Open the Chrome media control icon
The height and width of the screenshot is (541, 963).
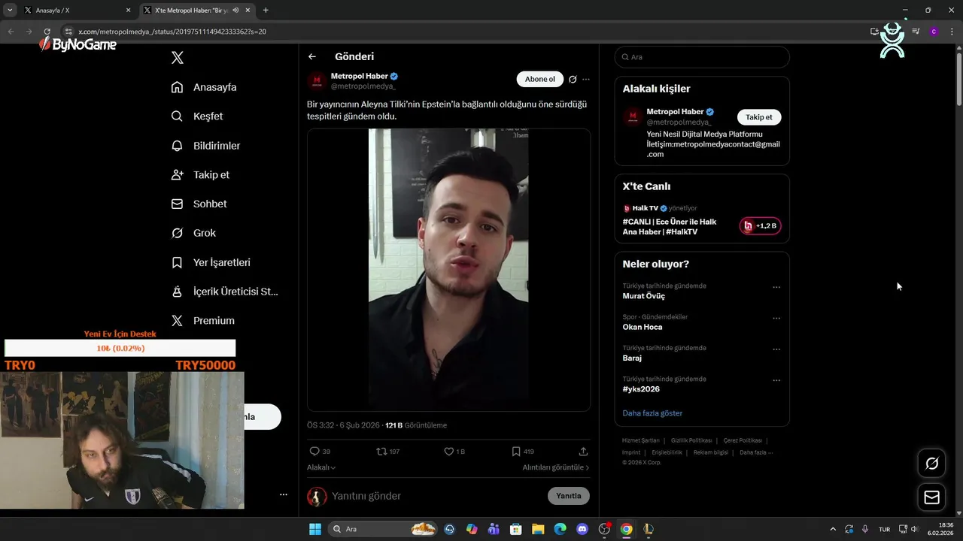(916, 32)
